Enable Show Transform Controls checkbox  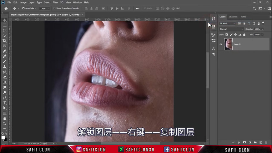pyautogui.click(x=54, y=8)
